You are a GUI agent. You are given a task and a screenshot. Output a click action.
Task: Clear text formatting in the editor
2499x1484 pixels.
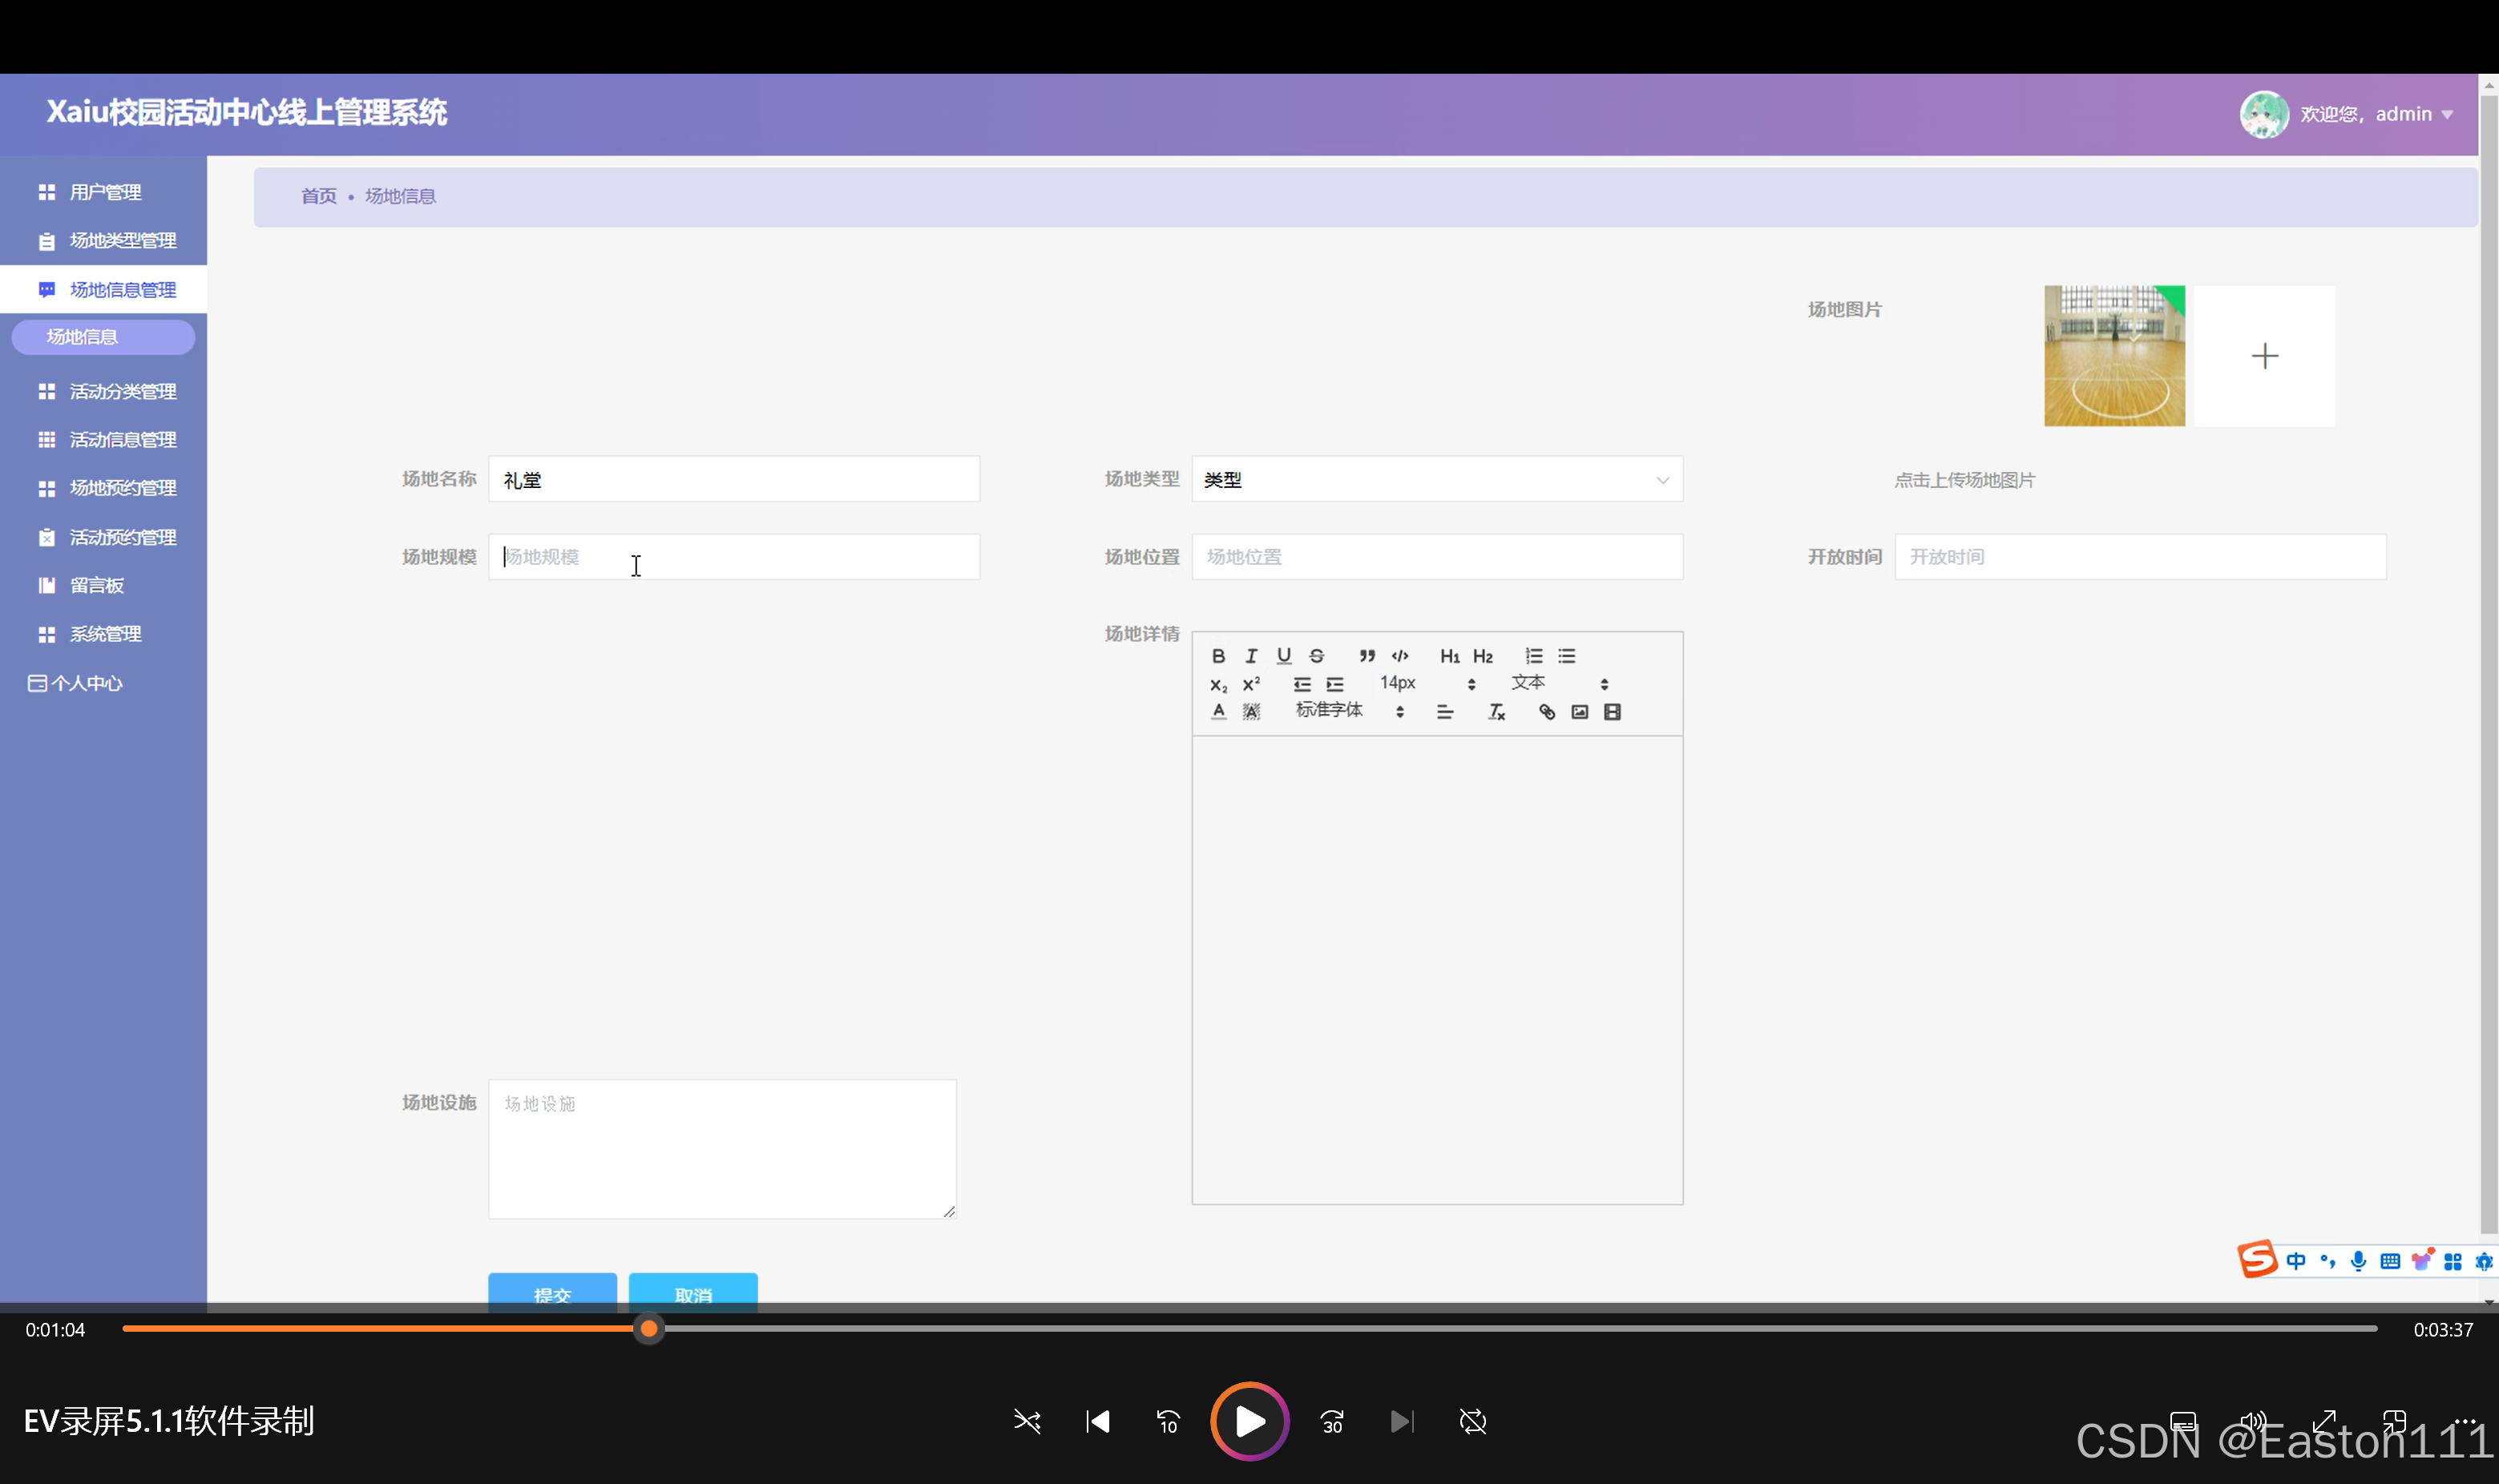(x=1496, y=712)
